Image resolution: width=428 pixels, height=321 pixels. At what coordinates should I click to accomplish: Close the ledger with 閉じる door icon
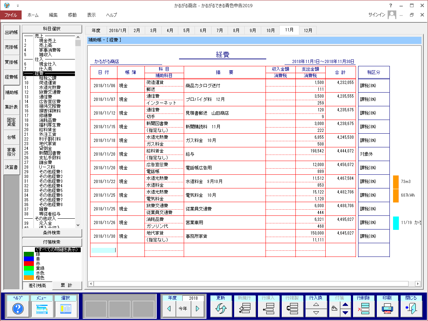click(x=411, y=309)
